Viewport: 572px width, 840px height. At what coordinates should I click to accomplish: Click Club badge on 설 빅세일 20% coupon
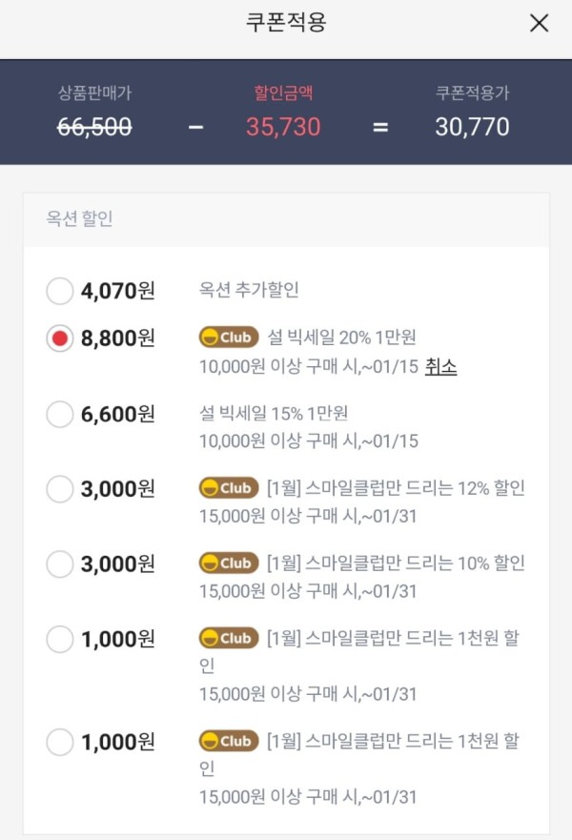coord(229,338)
